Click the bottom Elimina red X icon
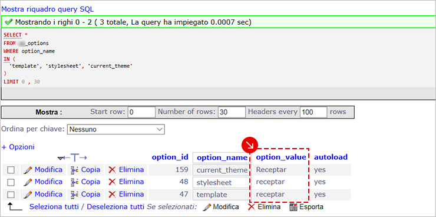The width and height of the screenshot is (436, 217). tap(252, 207)
